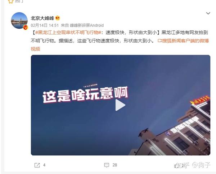Click the gold crown member badge
The height and width of the screenshot is (174, 216).
point(58,18)
